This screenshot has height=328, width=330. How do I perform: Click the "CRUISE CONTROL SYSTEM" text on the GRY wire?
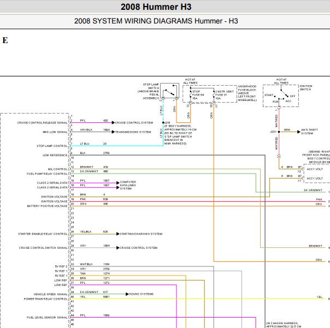[x=138, y=248]
